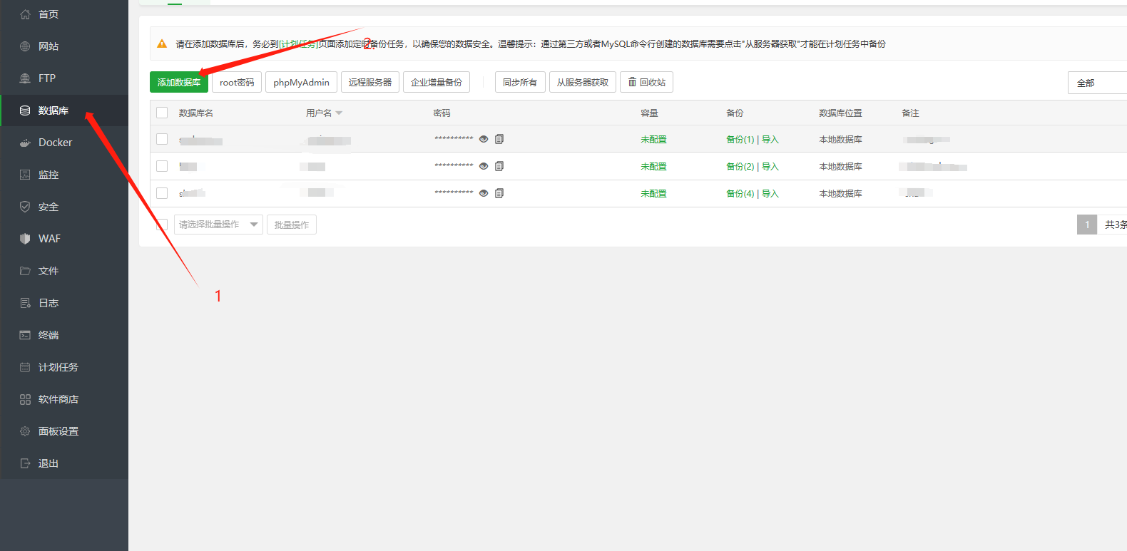Click the Docker whale icon
The width and height of the screenshot is (1127, 551).
coord(25,143)
